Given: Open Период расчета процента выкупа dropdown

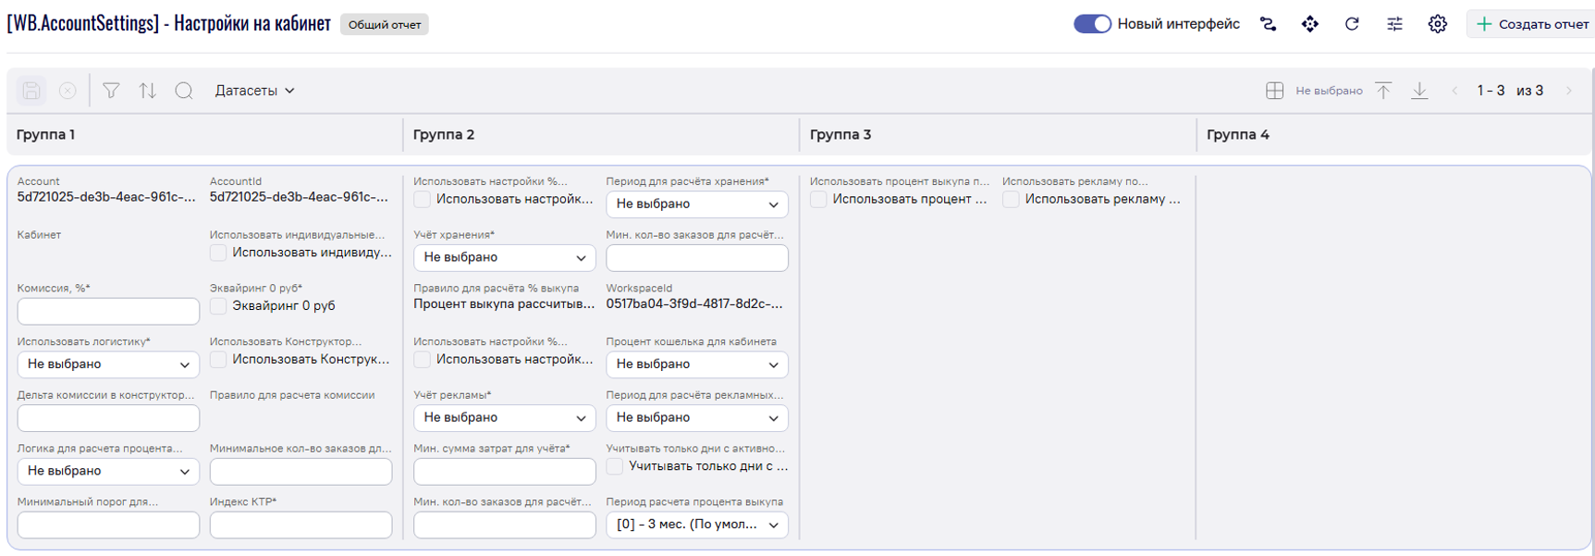Looking at the screenshot, I should pos(696,525).
